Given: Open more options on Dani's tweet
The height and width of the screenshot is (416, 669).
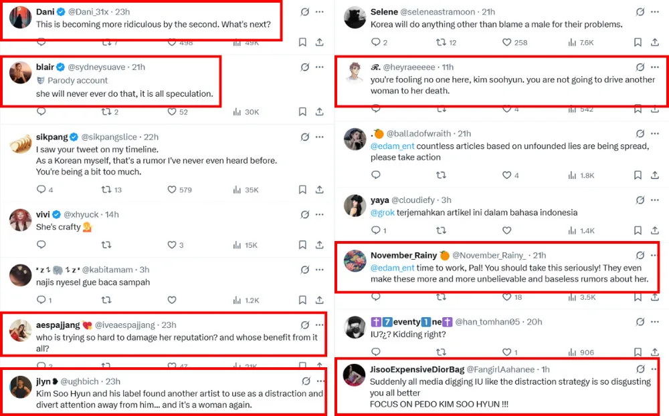Looking at the screenshot, I should pyautogui.click(x=320, y=12).
